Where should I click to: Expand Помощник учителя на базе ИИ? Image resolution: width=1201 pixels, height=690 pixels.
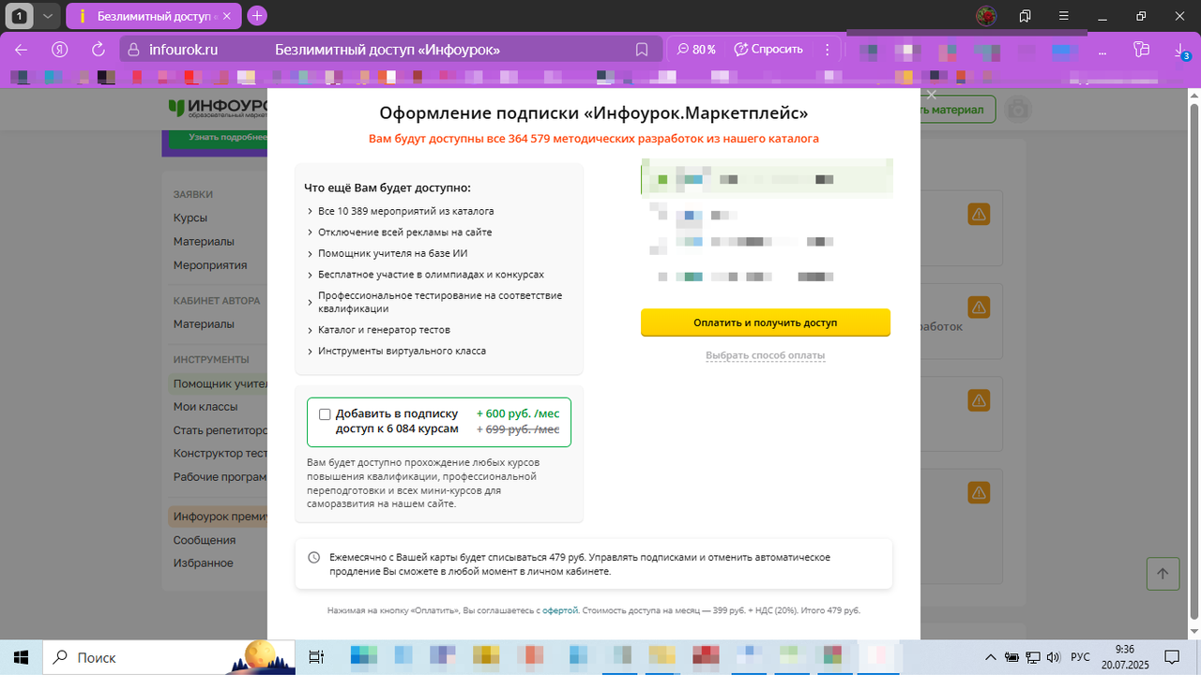click(387, 253)
